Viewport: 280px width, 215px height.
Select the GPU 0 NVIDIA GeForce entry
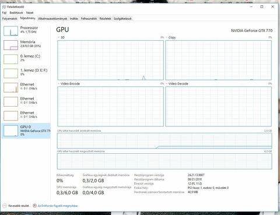(x=26, y=131)
